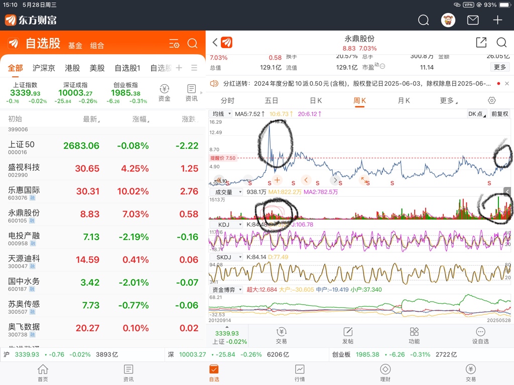Close the dividend notice banner
This screenshot has width=514, height=385.
point(507,84)
